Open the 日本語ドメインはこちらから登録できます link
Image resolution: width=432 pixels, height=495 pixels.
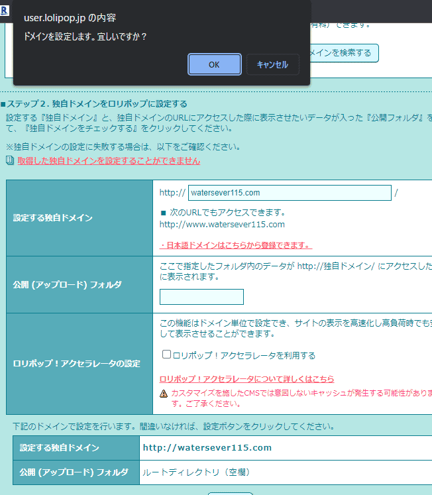[x=236, y=245]
